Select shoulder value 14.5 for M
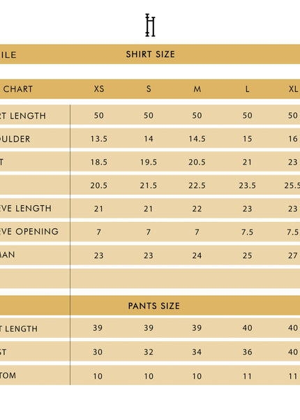 197,139
